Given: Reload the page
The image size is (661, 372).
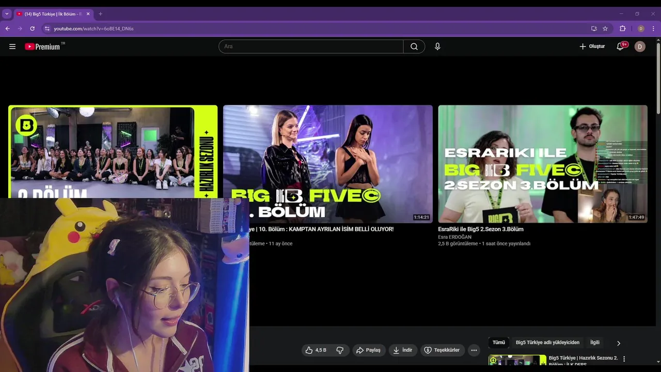Looking at the screenshot, I should point(32,28).
